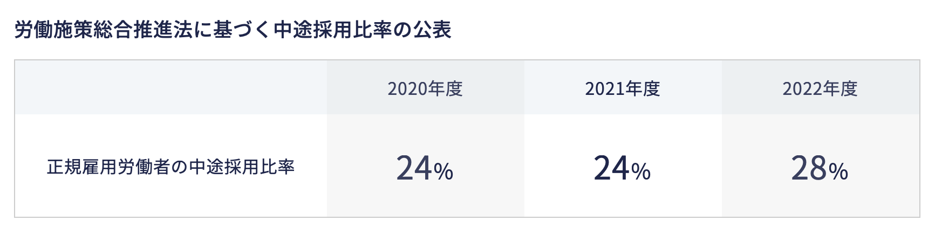
Task: Select the 2022年度 column header
Action: pos(820,88)
